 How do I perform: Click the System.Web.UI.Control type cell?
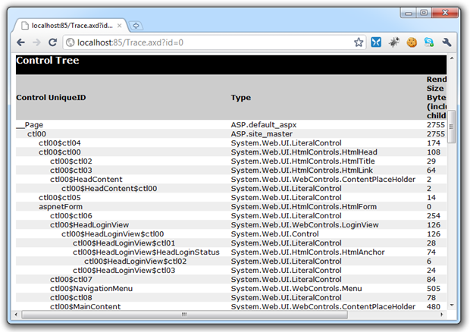click(x=274, y=234)
